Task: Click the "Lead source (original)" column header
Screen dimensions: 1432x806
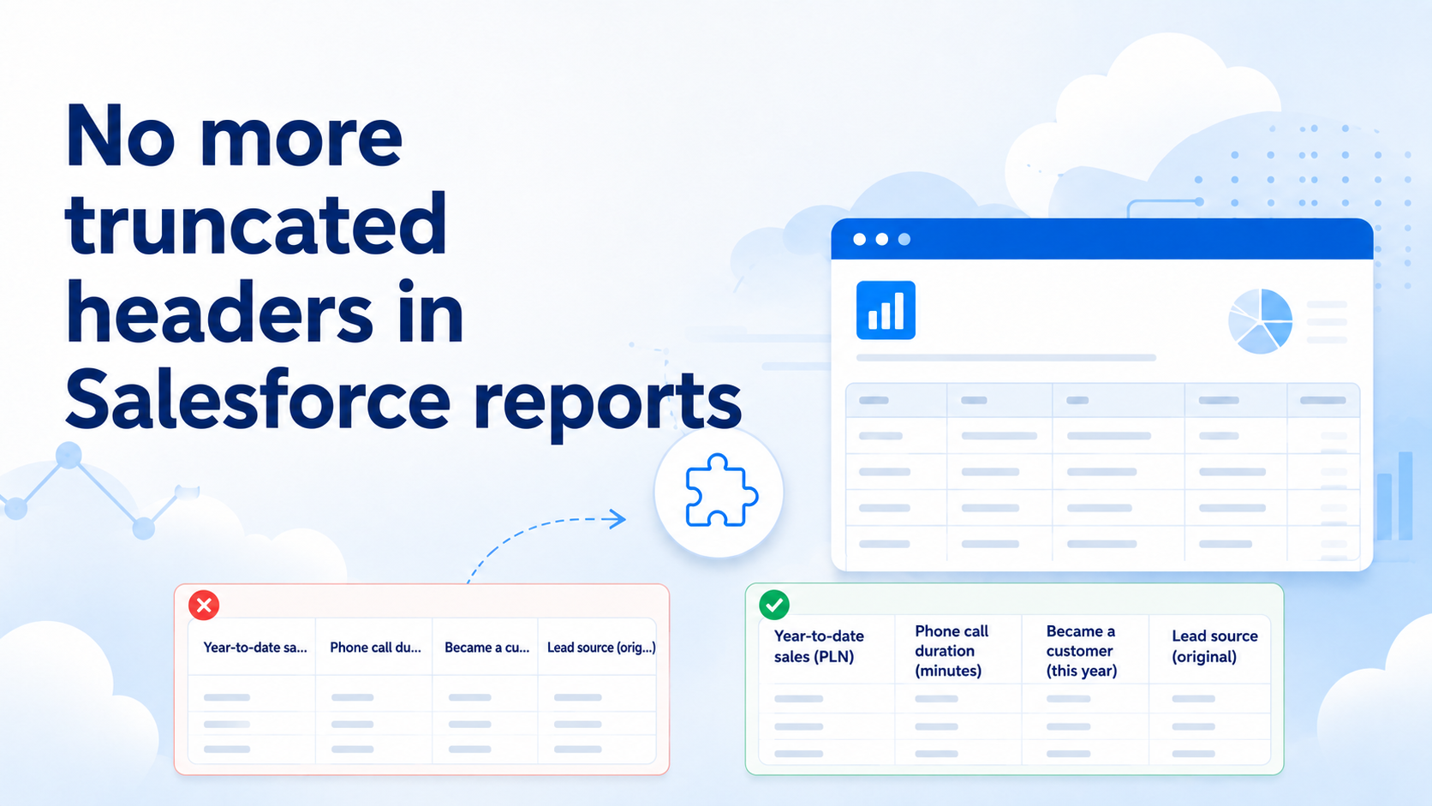Action: 1214,647
